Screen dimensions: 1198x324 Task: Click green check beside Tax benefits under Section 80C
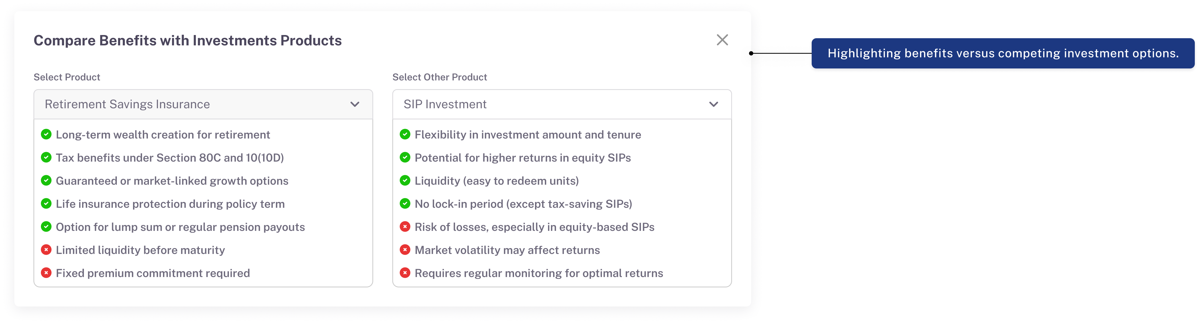[46, 158]
